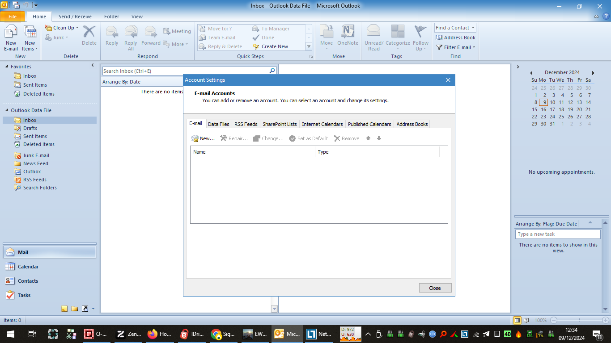Switch to the Folder ribbon tab
This screenshot has height=343, width=611.
pyautogui.click(x=111, y=17)
